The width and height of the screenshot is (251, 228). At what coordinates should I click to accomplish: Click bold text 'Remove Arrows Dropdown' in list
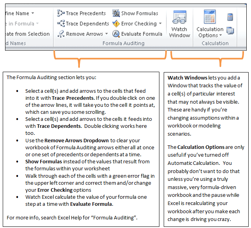tap(76, 140)
